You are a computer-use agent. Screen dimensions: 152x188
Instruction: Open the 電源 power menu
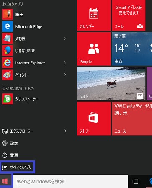point(10,155)
